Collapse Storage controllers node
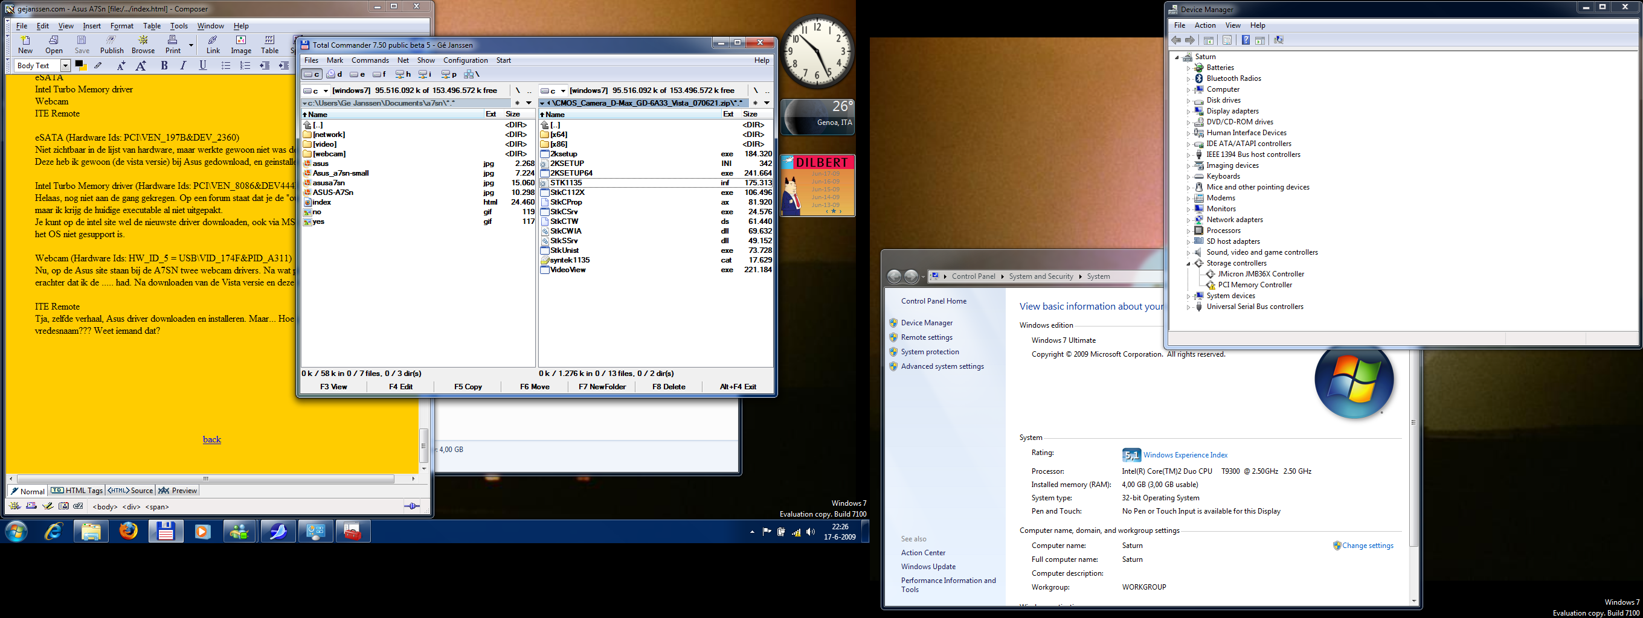The width and height of the screenshot is (1643, 618). (1188, 264)
